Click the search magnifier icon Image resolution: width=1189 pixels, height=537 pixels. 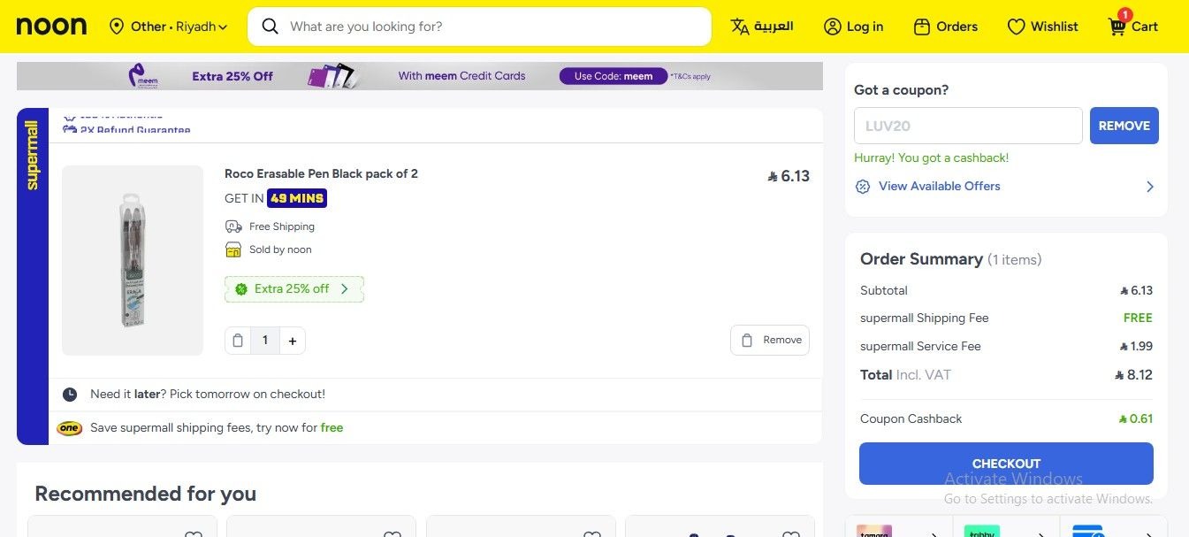click(x=271, y=27)
